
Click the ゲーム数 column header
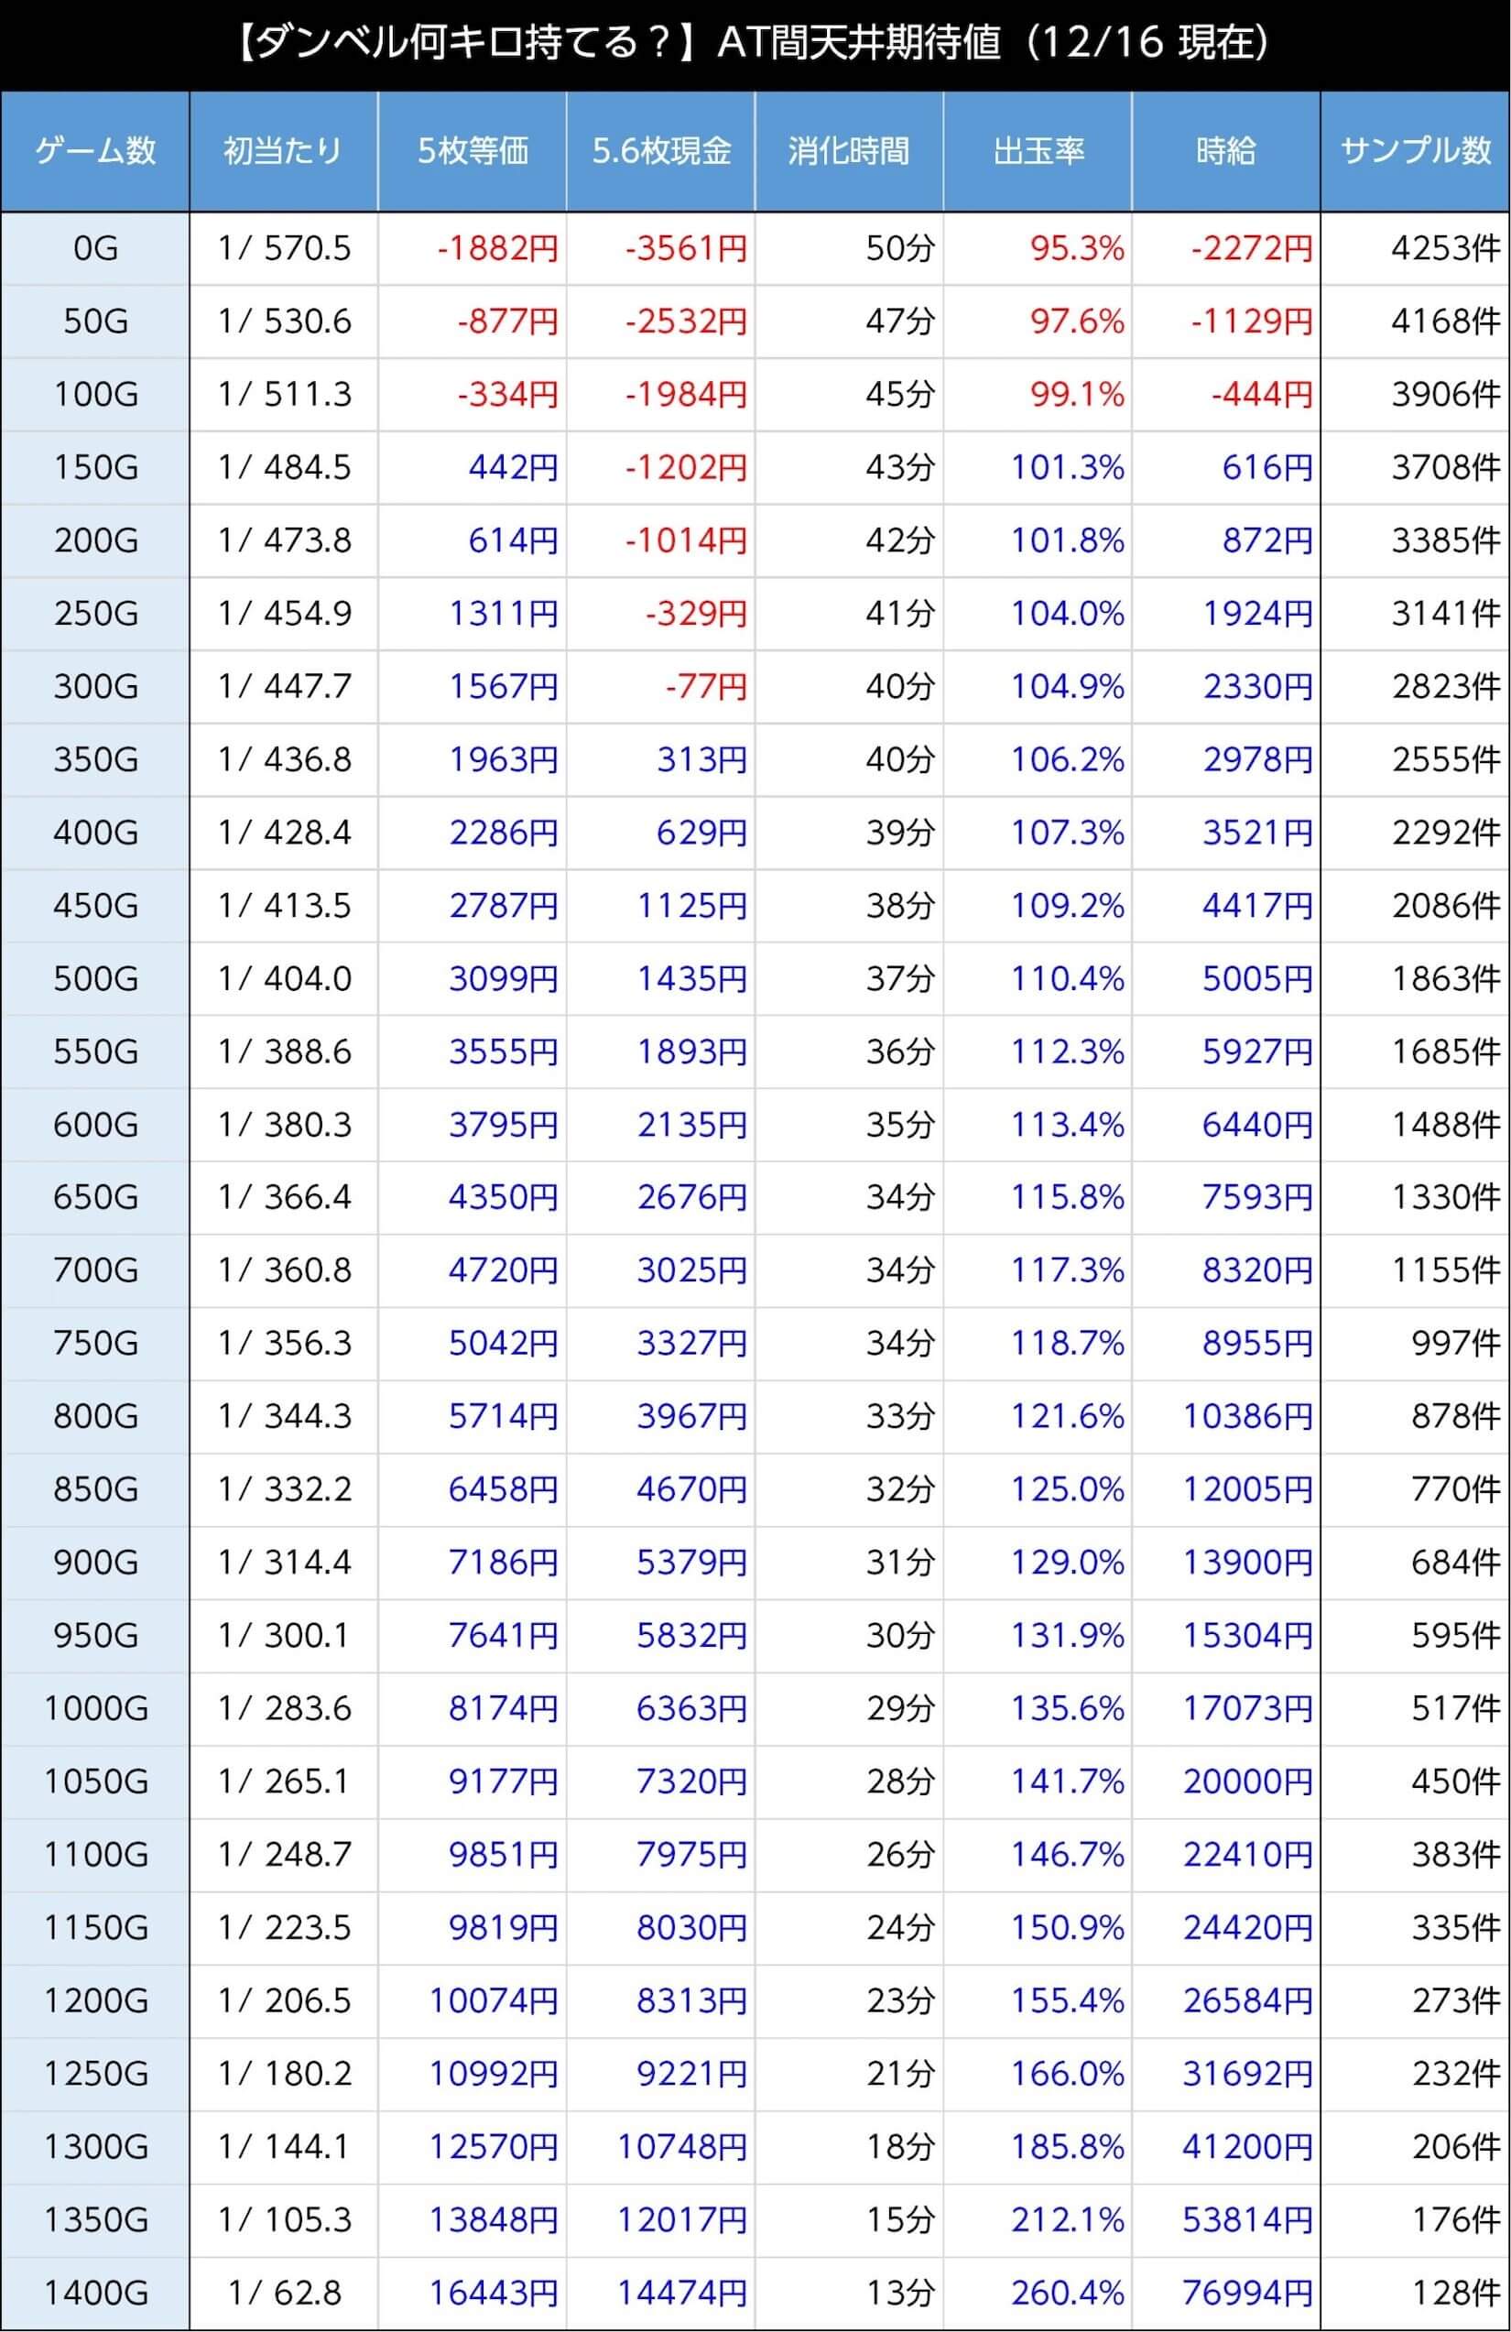click(x=95, y=151)
